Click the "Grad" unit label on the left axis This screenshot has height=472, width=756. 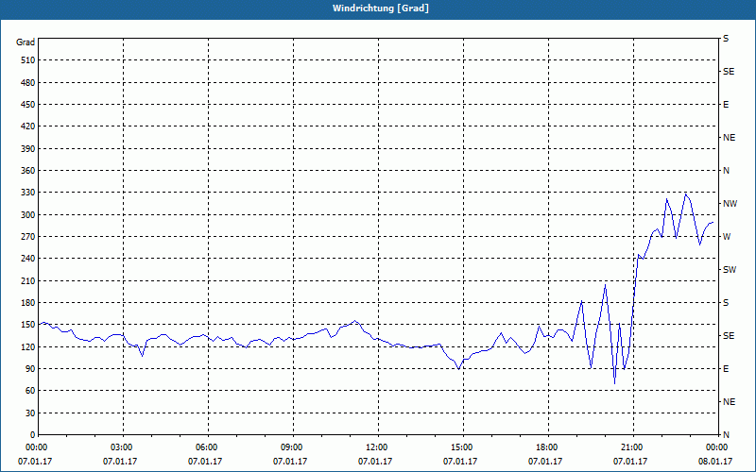[x=26, y=42]
